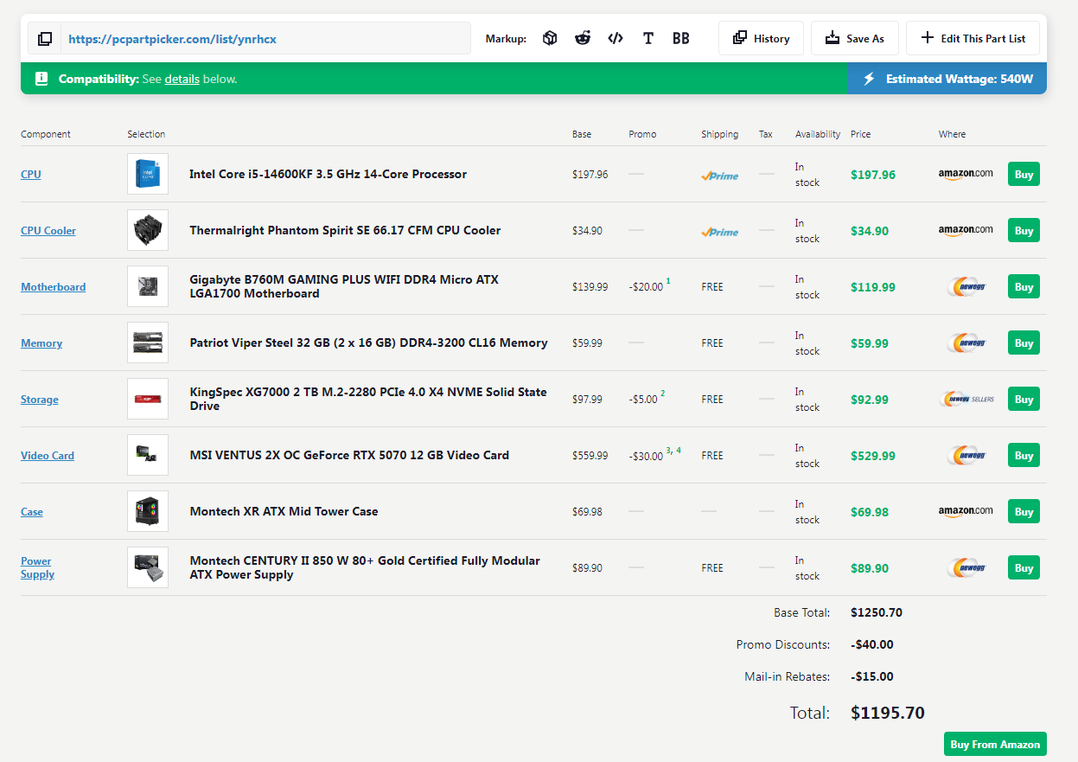Click the Patriot Viper Steel memory thumbnail
The image size is (1078, 762).
point(148,343)
